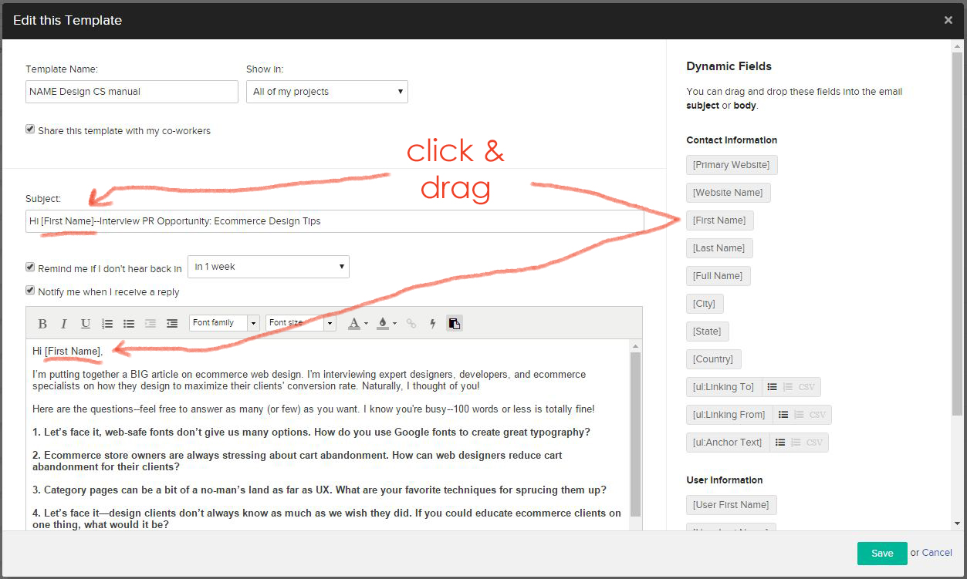Screen dimensions: 967x579
Task: Open the background color dropdown arrow
Action: (394, 324)
